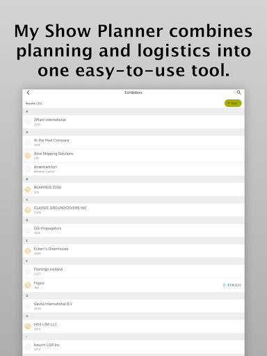Toggle the BEARINGS 2000 checkmark
The image size is (267, 356).
(28, 190)
